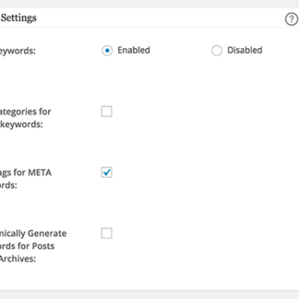Enable categories for keywords checkbox
The image size is (299, 299).
106,111
